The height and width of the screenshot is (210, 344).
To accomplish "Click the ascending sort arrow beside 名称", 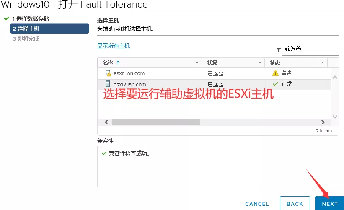I will tap(118, 63).
